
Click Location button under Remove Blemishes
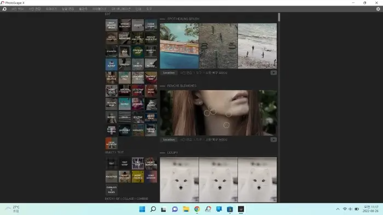click(x=169, y=140)
